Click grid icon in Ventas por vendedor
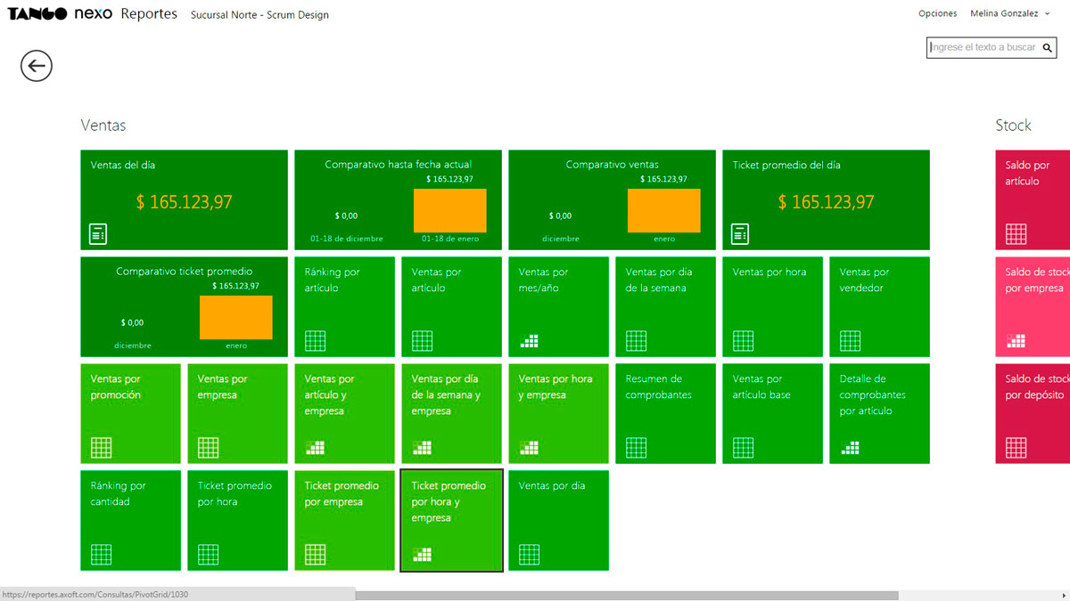 tap(850, 341)
